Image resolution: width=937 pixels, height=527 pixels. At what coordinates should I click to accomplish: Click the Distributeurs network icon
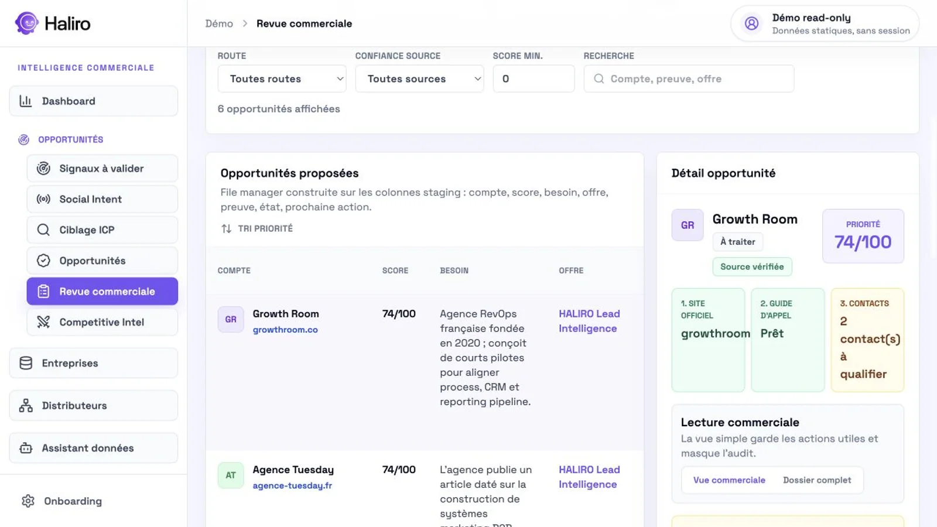point(26,405)
